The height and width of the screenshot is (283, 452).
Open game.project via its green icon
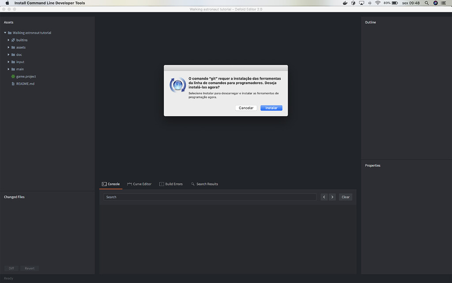click(x=14, y=76)
